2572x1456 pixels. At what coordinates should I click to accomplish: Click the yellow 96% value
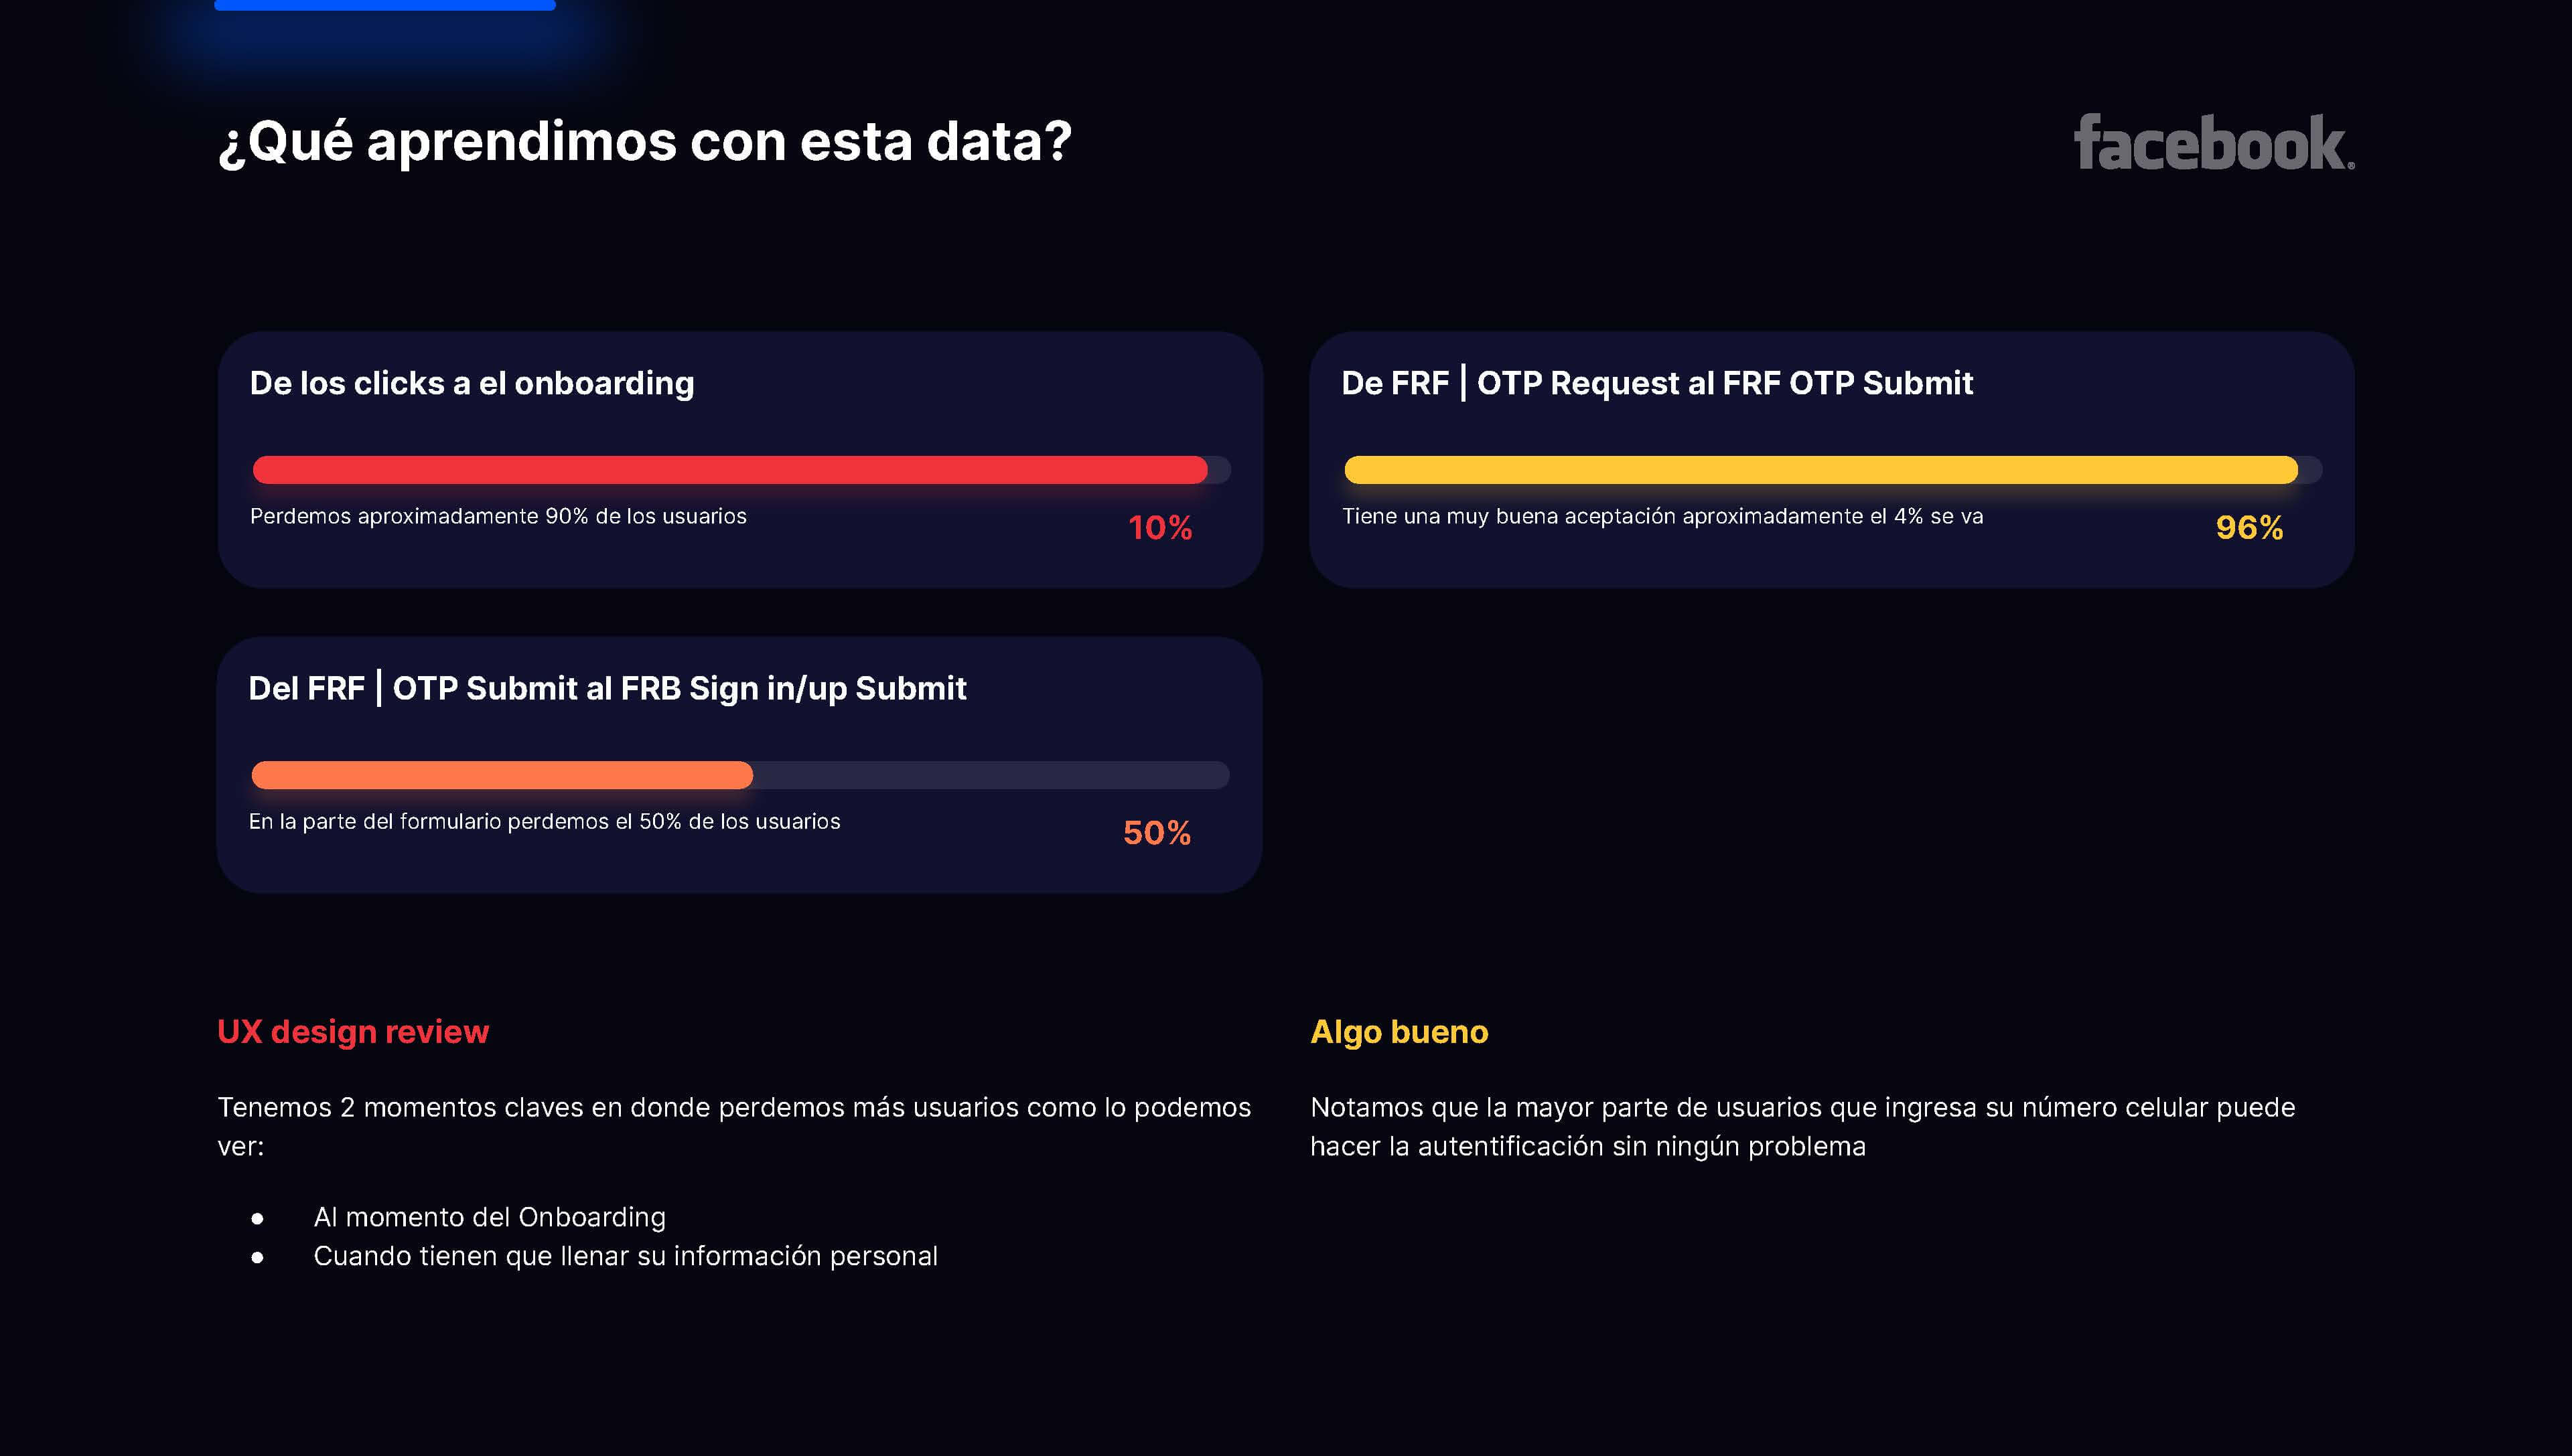[x=2249, y=528]
